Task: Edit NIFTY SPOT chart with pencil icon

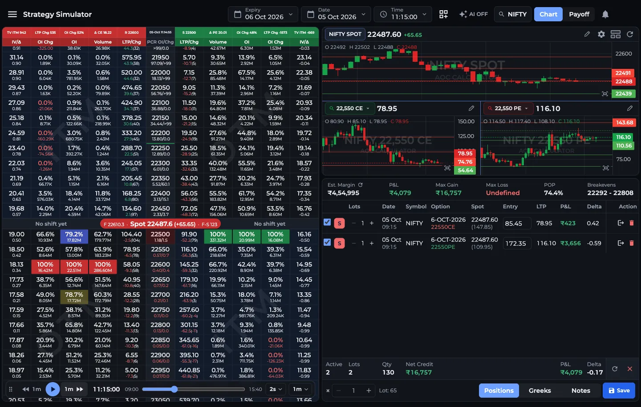Action: point(587,34)
